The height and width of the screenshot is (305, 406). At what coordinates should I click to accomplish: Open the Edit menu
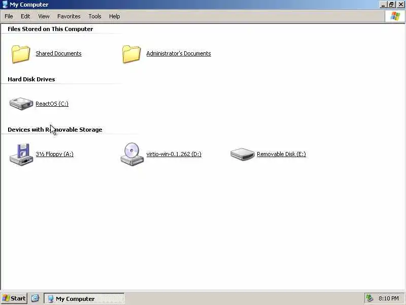coord(25,16)
